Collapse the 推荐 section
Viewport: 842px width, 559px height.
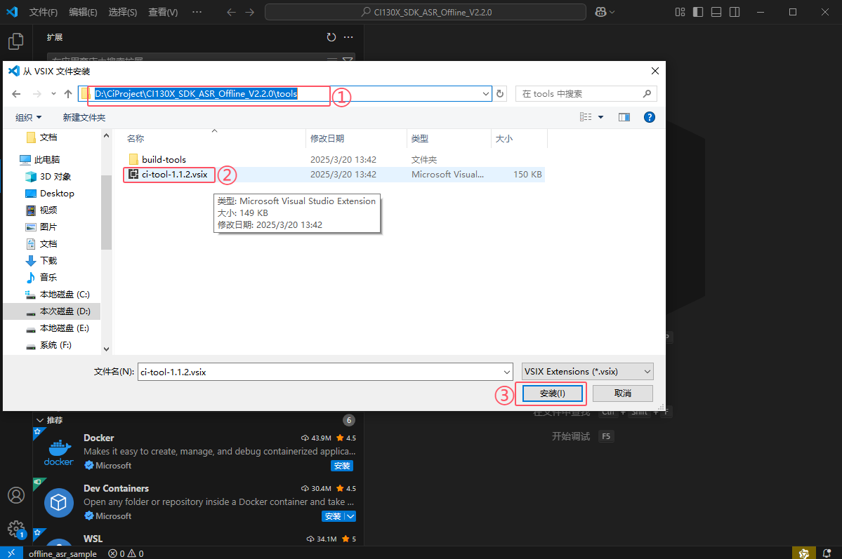coord(40,420)
